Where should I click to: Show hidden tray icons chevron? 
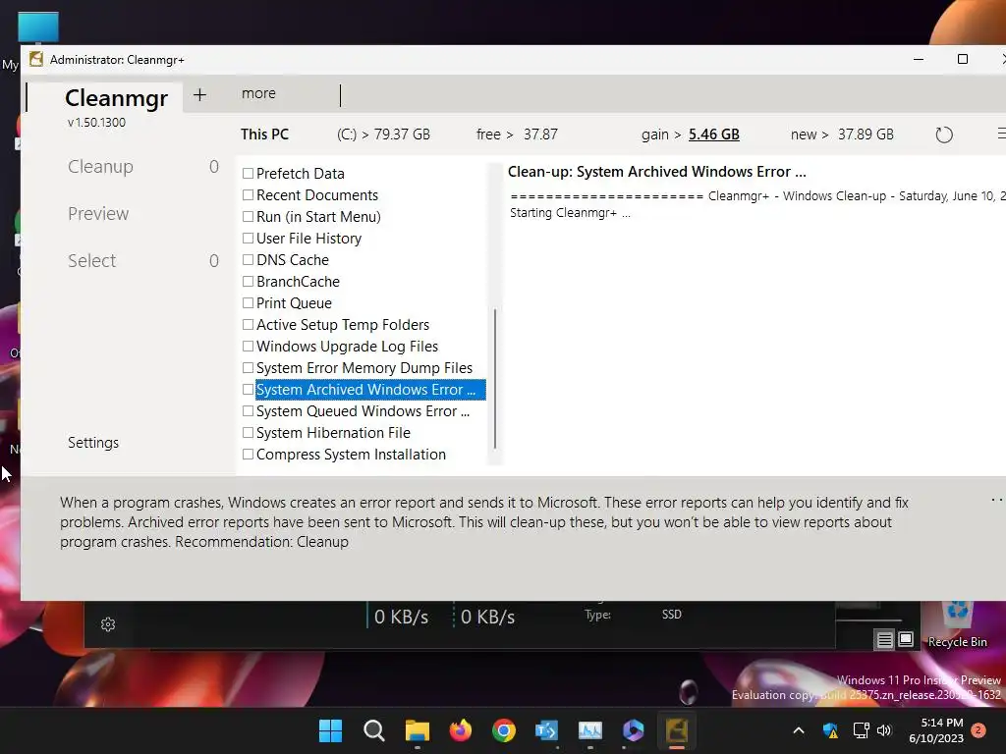click(x=799, y=730)
